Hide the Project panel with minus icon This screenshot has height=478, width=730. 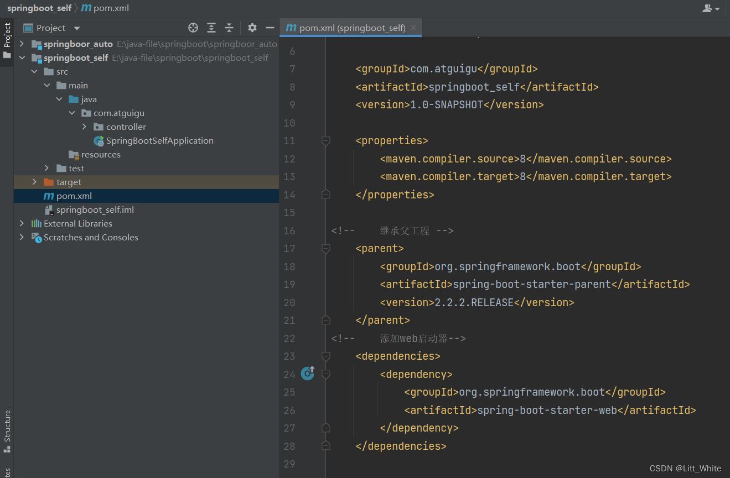(270, 28)
